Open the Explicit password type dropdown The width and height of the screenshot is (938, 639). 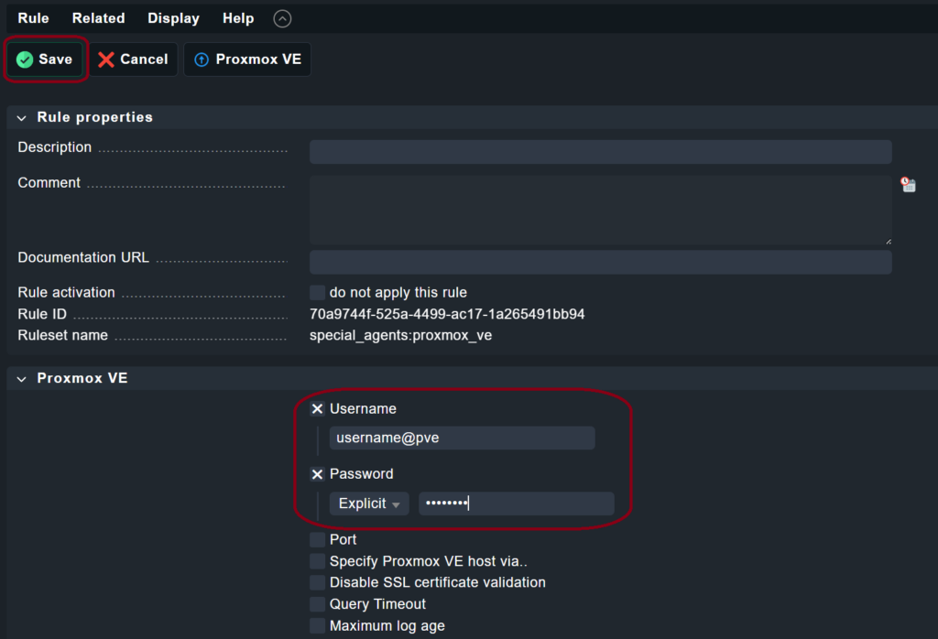pos(369,504)
